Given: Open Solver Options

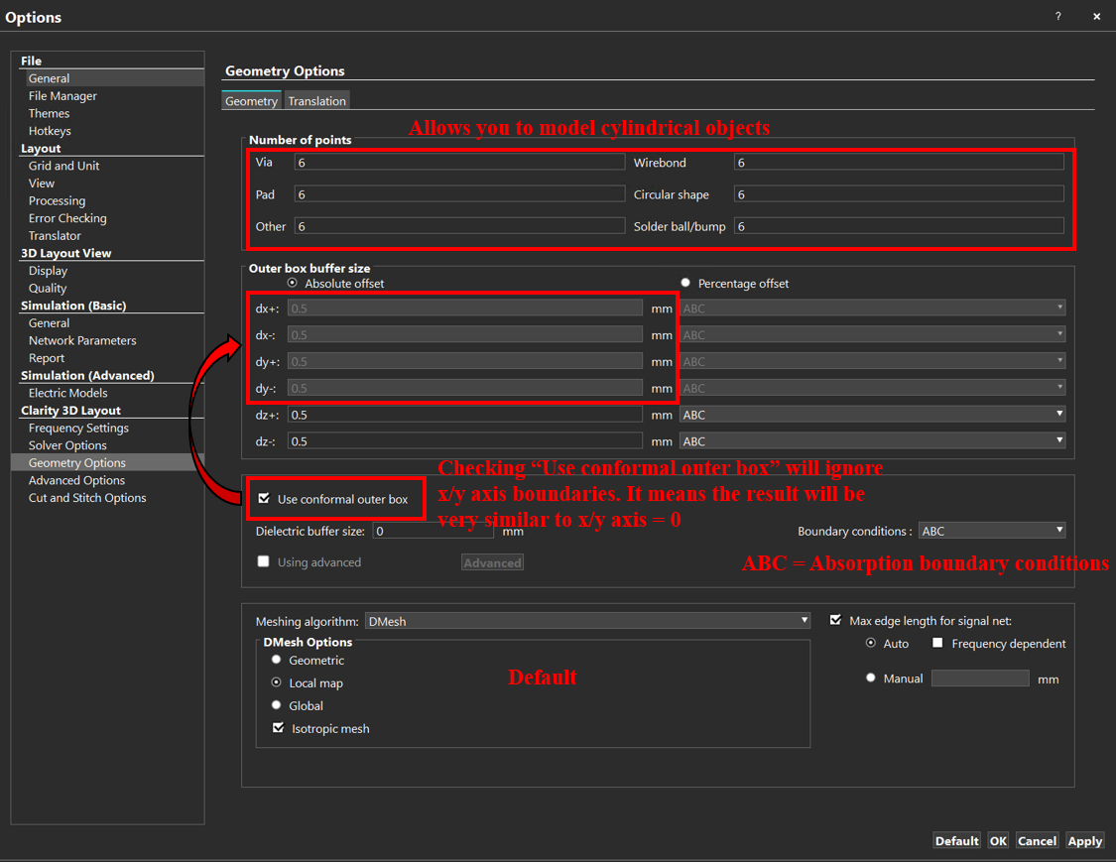Looking at the screenshot, I should [67, 445].
